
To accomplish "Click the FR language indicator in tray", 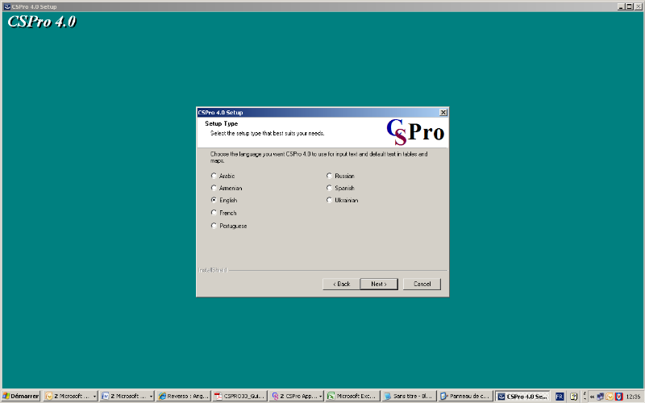I will [x=560, y=397].
